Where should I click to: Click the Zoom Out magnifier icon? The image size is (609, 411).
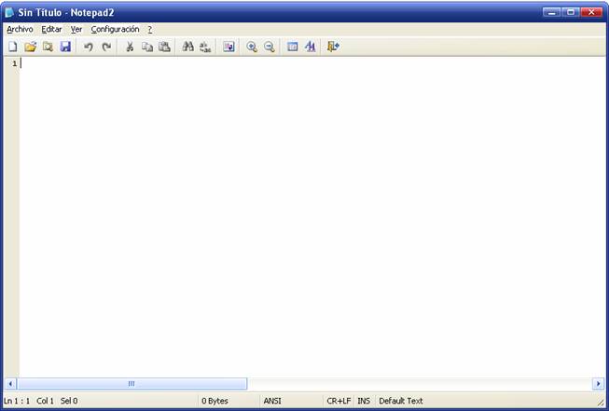[x=270, y=47]
